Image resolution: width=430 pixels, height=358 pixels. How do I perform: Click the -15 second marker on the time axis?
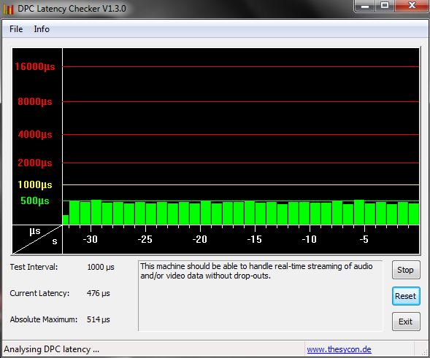255,239
